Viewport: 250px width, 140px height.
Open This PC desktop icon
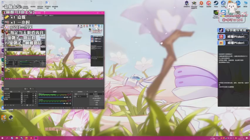pos(245,4)
